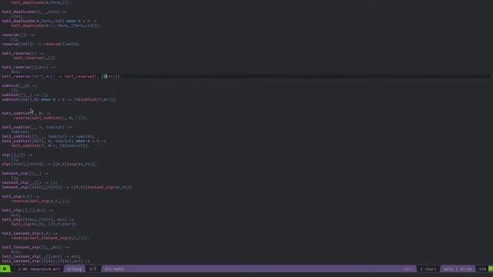Click the green block at modeline's right end
Image resolution: width=493 pixels, height=277 pixels.
point(491,269)
